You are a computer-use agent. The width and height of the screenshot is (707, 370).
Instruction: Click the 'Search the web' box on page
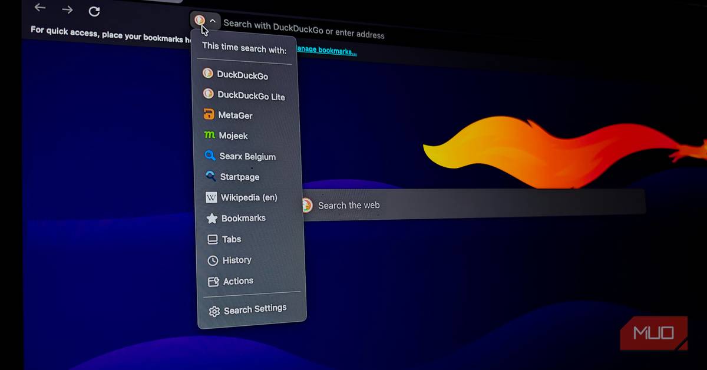473,205
